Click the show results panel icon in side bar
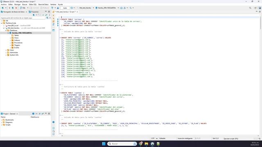Screen dimensions: 262x147 [x=54, y=30]
